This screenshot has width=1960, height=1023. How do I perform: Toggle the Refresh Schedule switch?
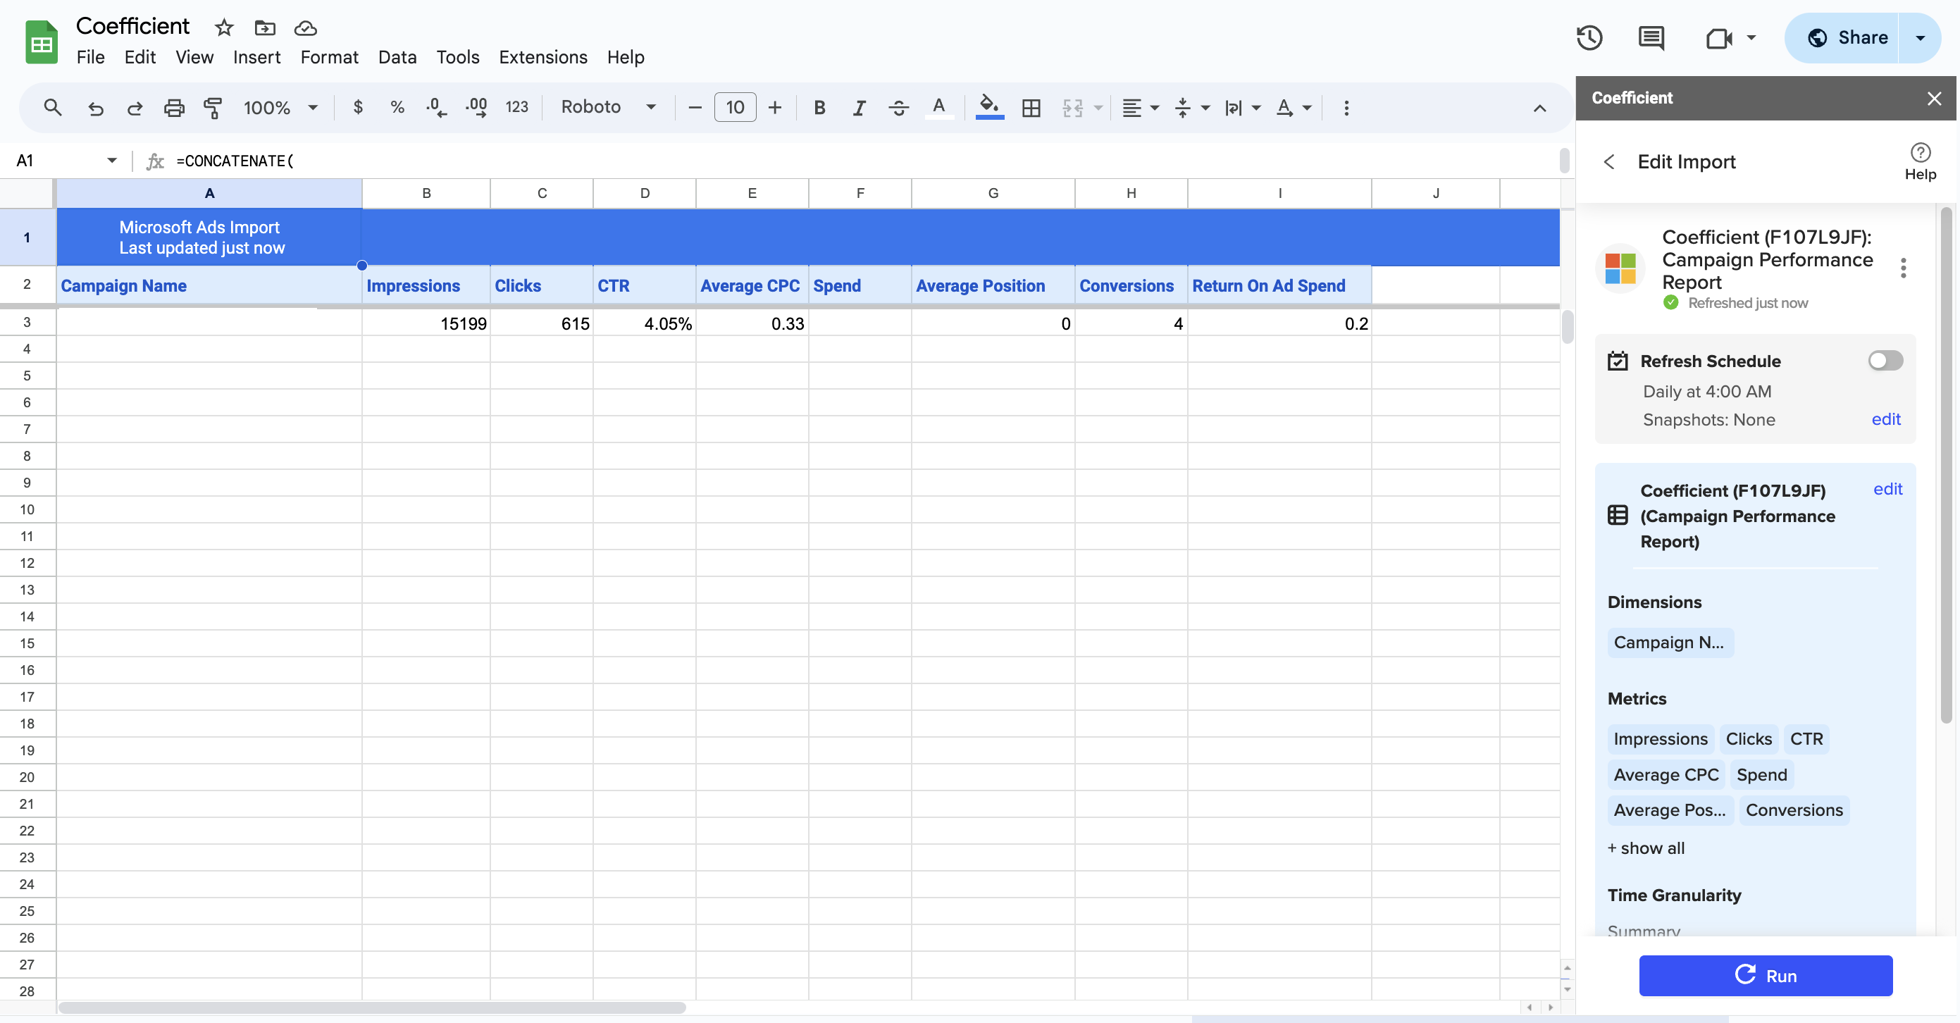1885,360
